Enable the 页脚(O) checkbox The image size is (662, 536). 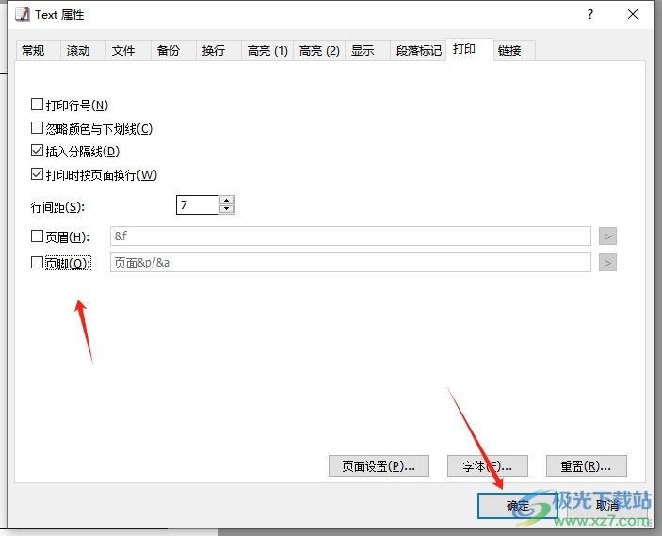[37, 263]
